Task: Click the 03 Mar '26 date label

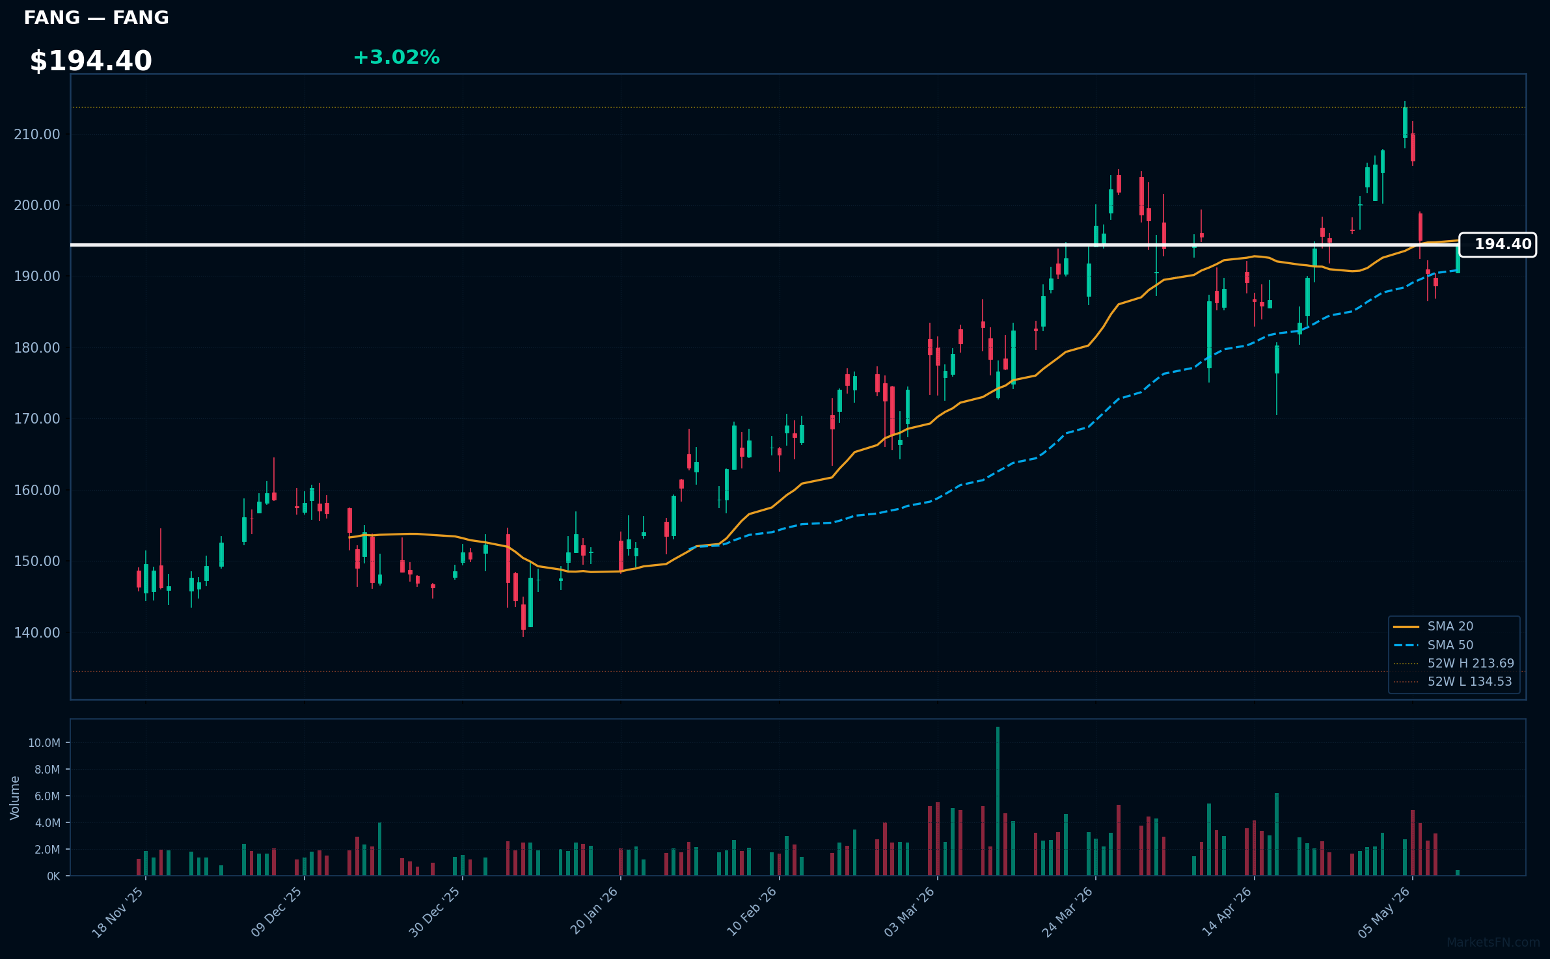Action: (x=910, y=912)
